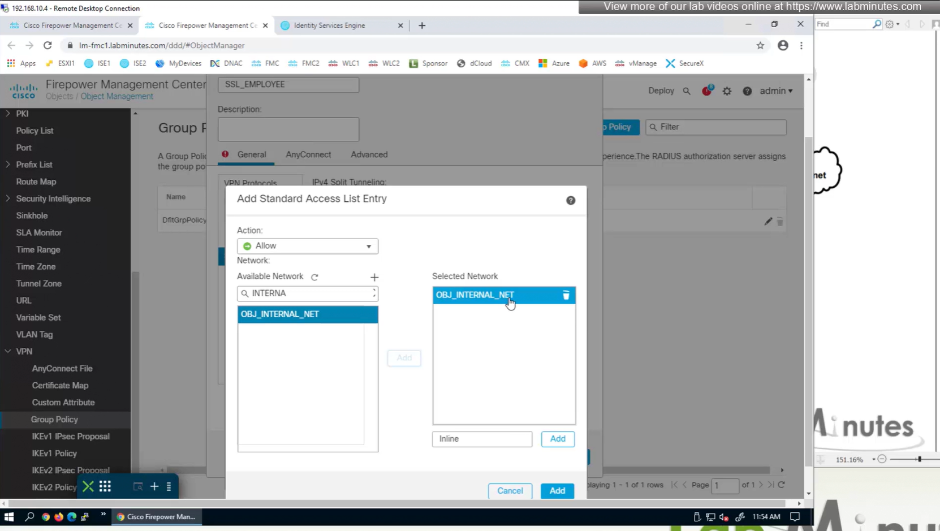Viewport: 940px width, 531px height.
Task: Switch to the Advanced tab
Action: [369, 154]
